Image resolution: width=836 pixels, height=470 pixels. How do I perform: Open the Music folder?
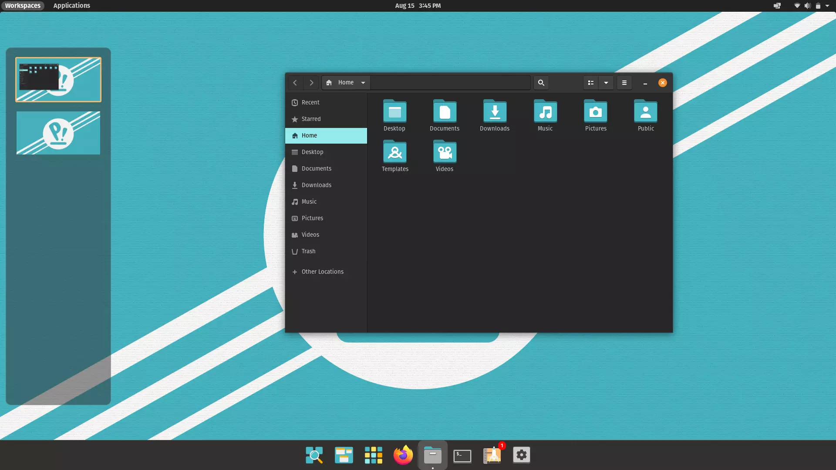point(545,114)
